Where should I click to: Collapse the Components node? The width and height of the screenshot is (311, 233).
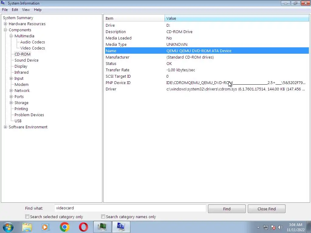(x=5, y=30)
